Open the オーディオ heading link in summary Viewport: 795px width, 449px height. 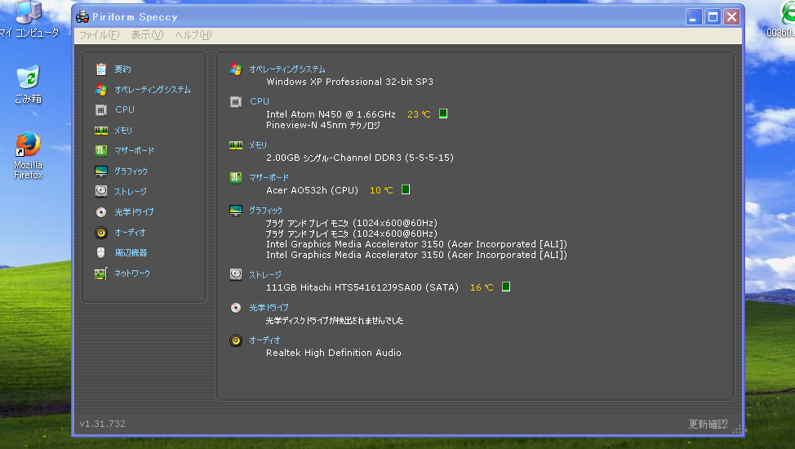point(264,340)
